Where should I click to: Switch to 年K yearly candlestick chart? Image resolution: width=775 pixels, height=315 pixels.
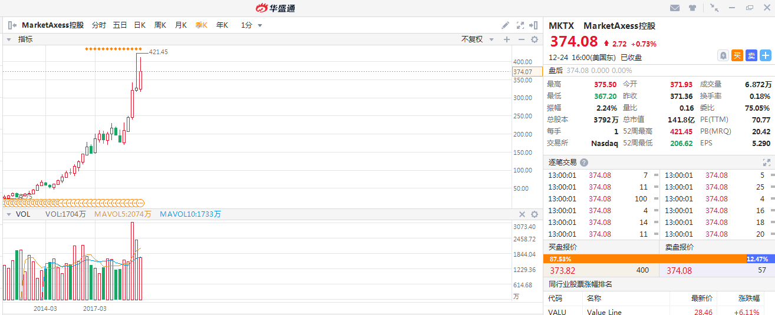(x=222, y=25)
